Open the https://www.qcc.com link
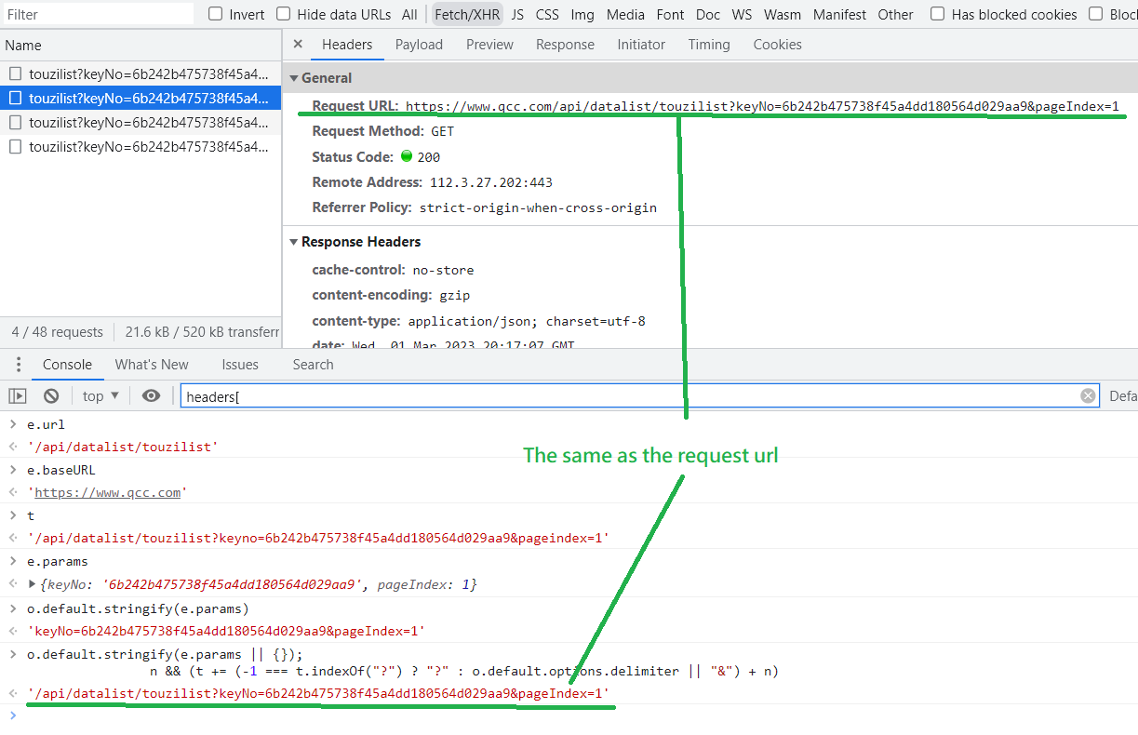The image size is (1138, 735). [107, 492]
